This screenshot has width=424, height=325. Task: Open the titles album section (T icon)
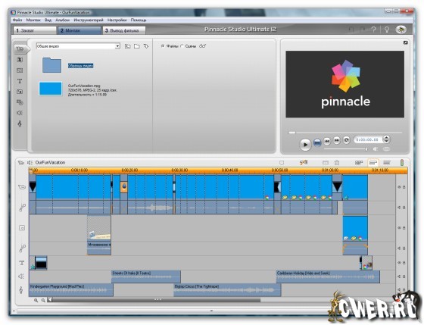pyautogui.click(x=20, y=81)
